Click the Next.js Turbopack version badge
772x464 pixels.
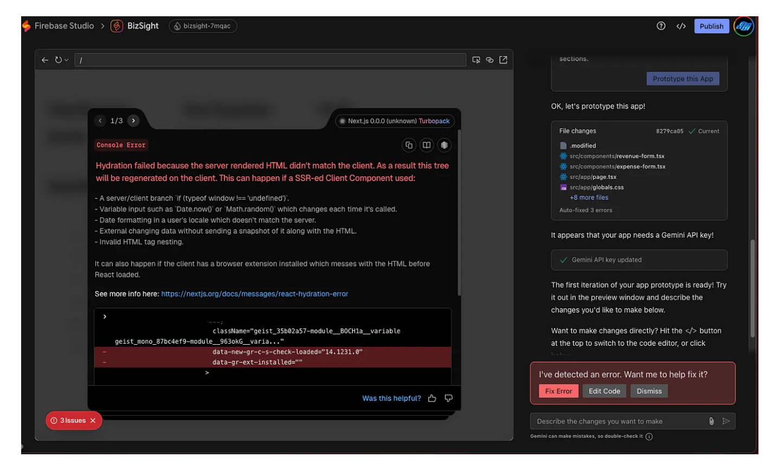395,121
